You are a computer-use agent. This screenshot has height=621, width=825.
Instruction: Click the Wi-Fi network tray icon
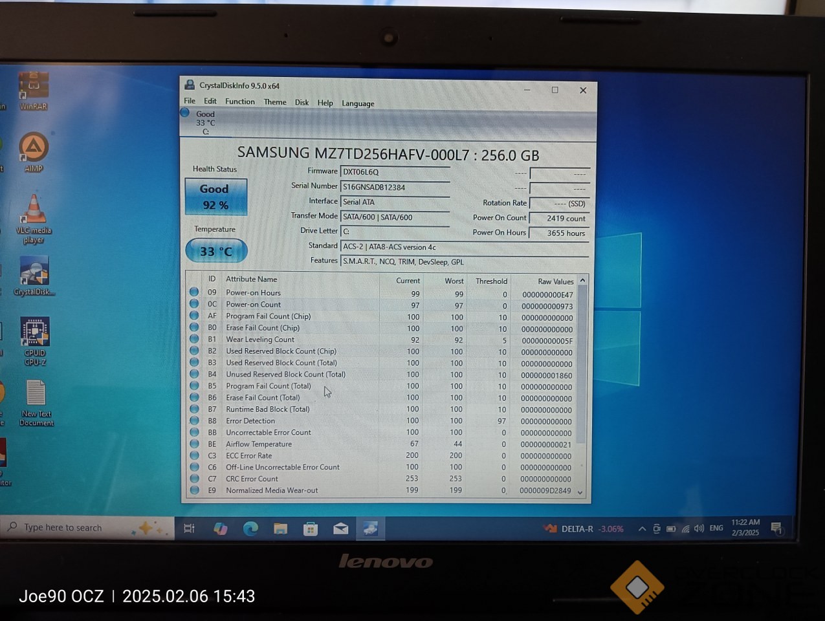[x=685, y=528]
